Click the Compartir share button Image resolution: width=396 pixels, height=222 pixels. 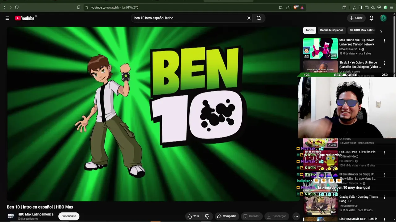(x=226, y=216)
